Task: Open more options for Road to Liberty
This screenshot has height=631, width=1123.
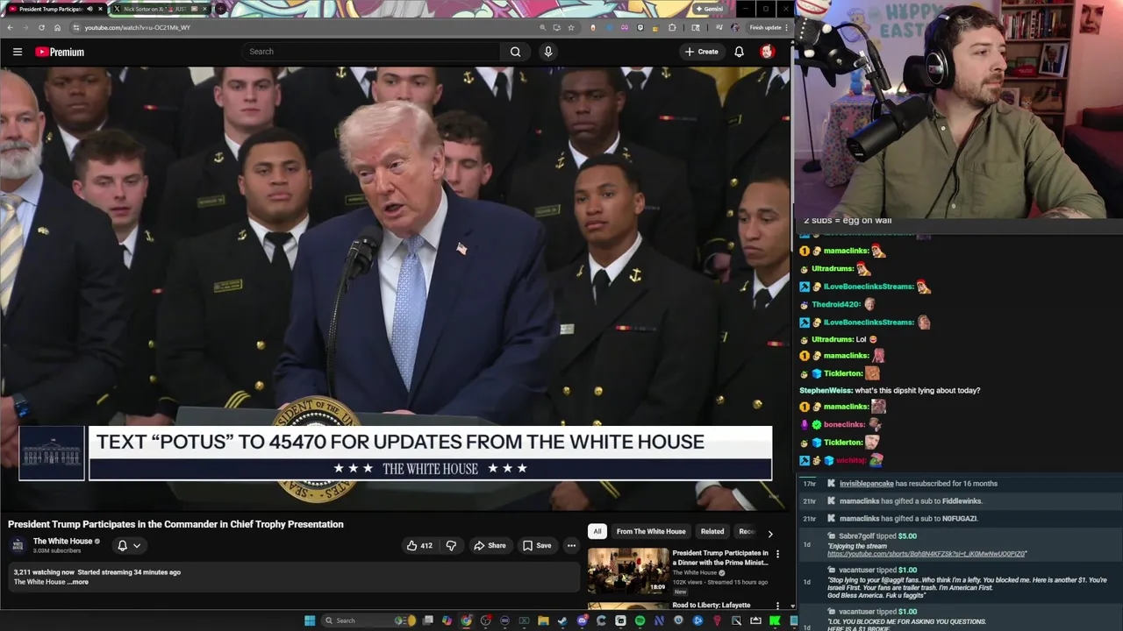Action: (777, 606)
